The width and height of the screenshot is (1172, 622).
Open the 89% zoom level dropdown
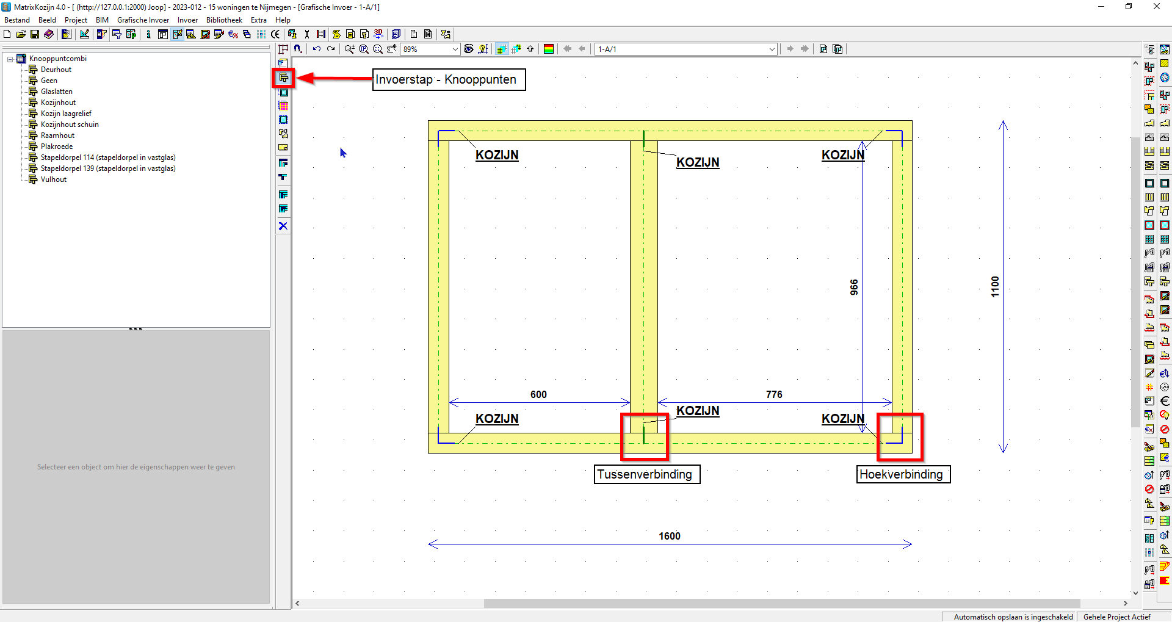(455, 49)
